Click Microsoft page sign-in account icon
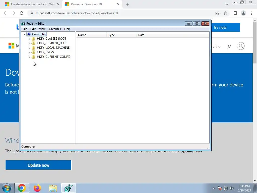This screenshot has width=257, height=193. (241, 46)
